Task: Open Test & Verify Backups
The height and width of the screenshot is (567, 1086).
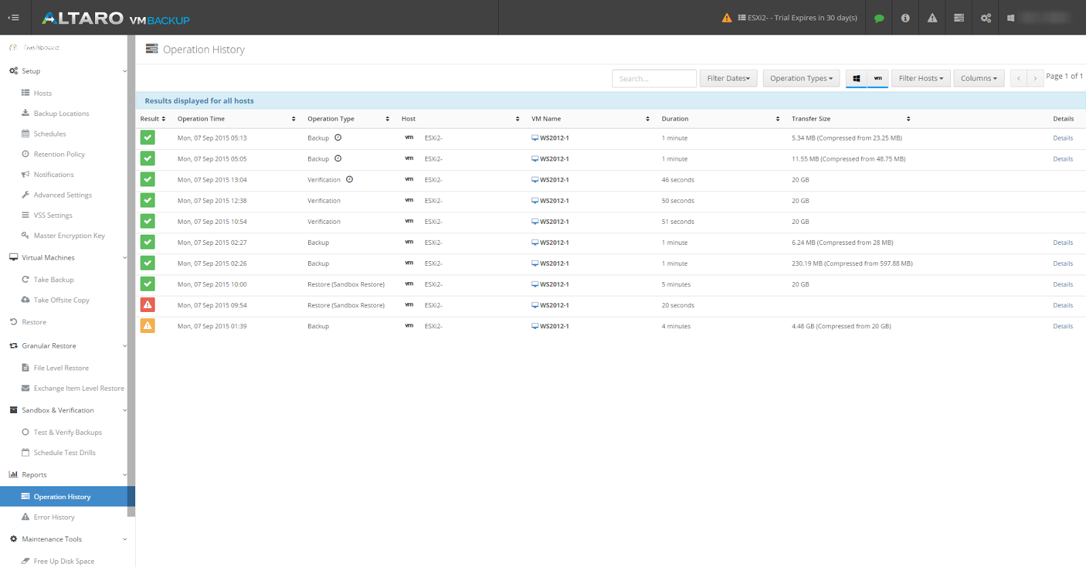Action: [x=68, y=433]
